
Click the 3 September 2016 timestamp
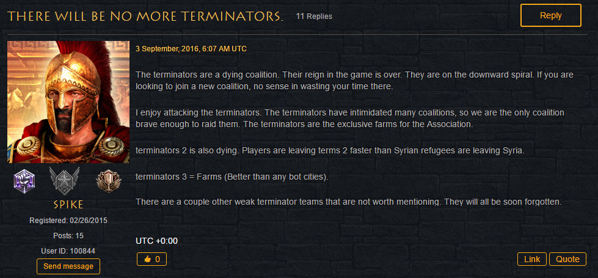click(191, 49)
